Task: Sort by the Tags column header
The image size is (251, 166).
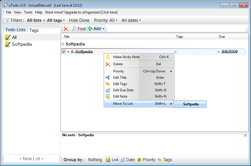Action: click(x=195, y=37)
